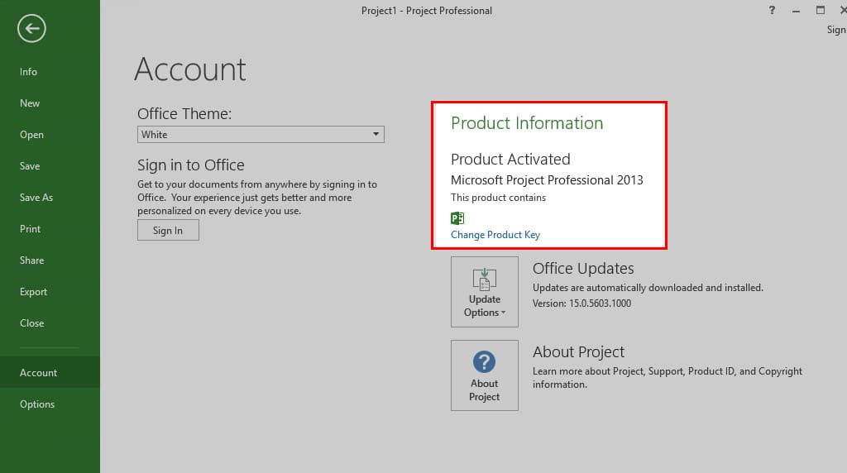The height and width of the screenshot is (473, 847).
Task: Click the Update Options button label
Action: click(x=485, y=306)
